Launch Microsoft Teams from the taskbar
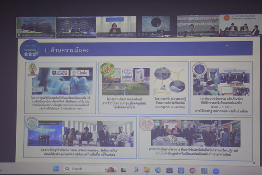 tap(135, 170)
